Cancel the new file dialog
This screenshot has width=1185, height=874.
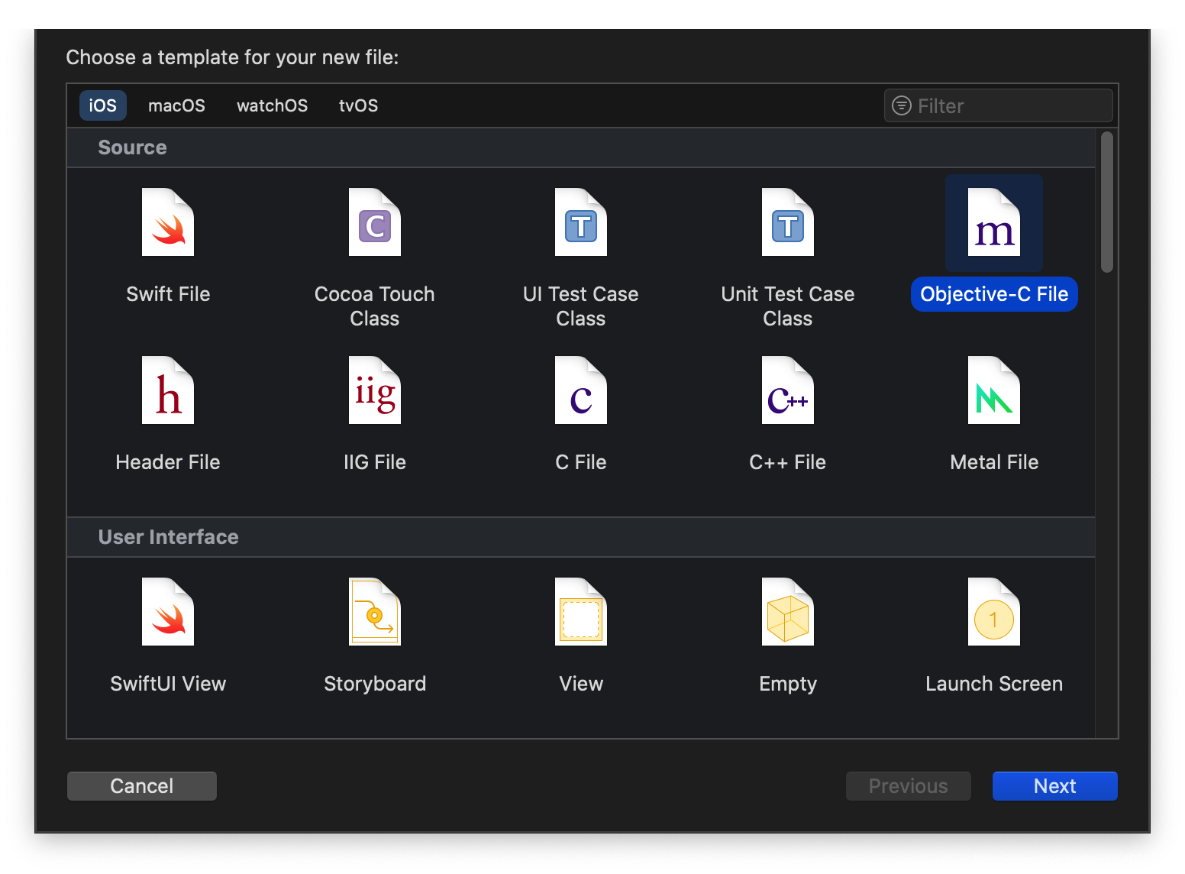coord(142,786)
